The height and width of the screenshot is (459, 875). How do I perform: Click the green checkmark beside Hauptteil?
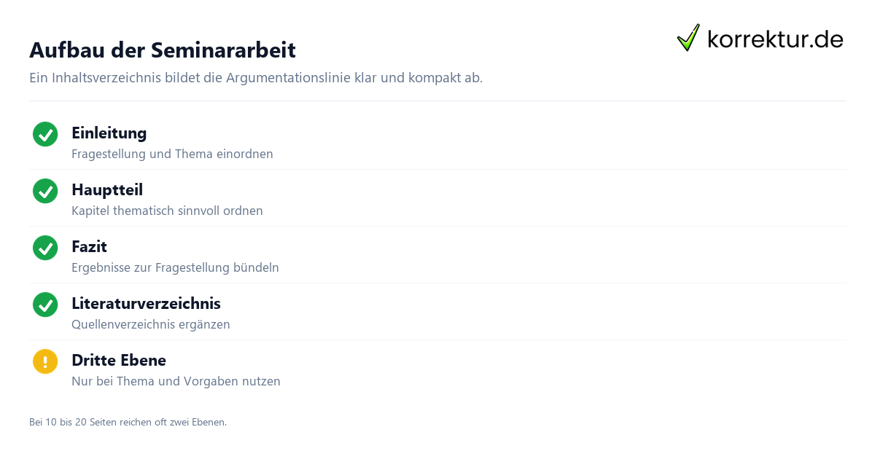pos(45,191)
